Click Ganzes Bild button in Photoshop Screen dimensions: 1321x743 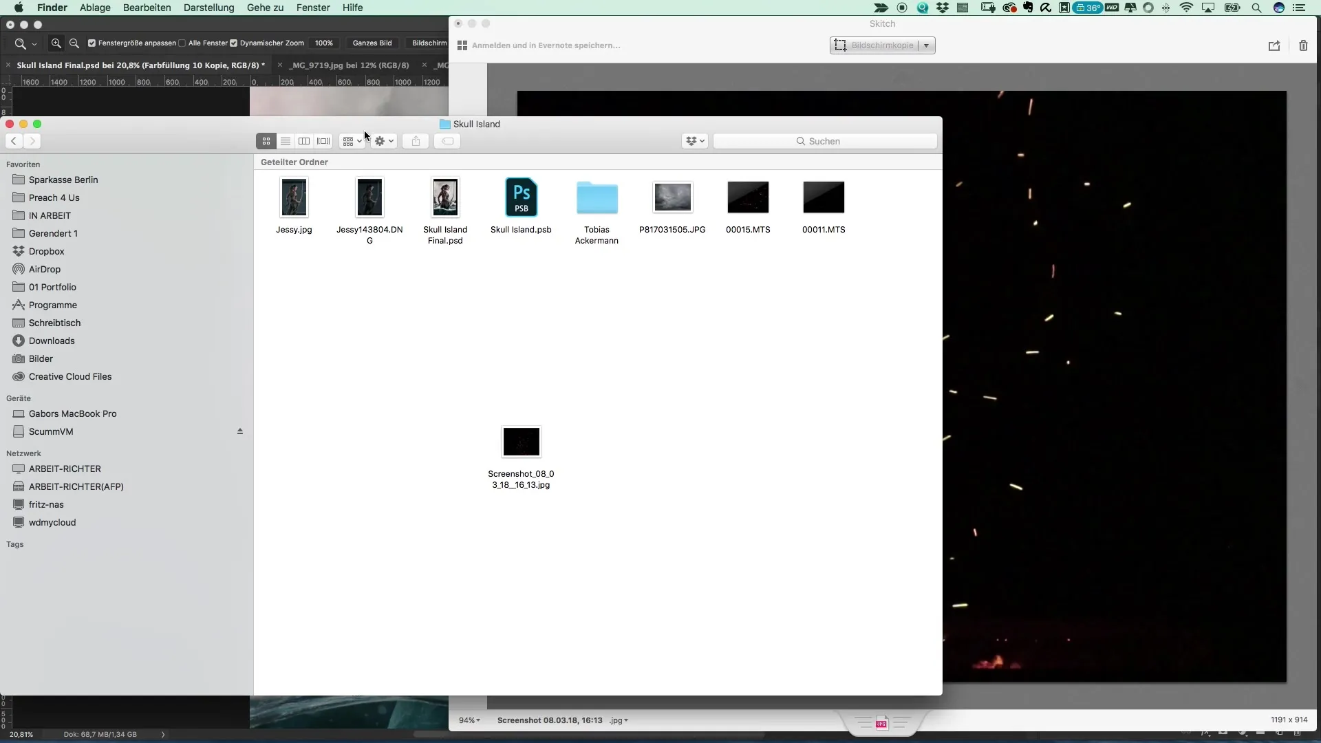(372, 43)
